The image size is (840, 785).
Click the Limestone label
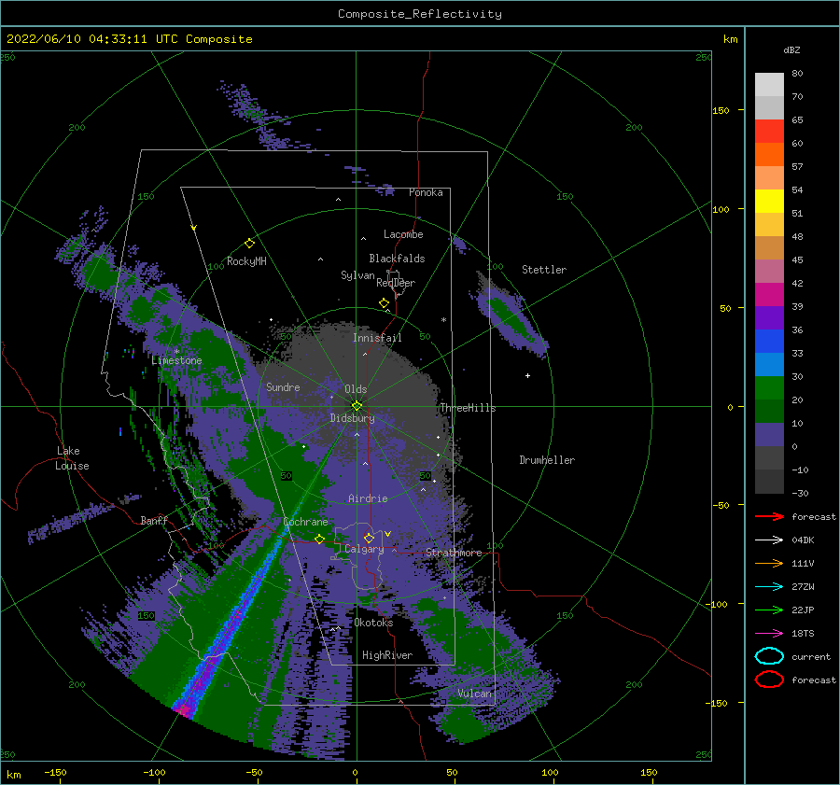pyautogui.click(x=176, y=360)
